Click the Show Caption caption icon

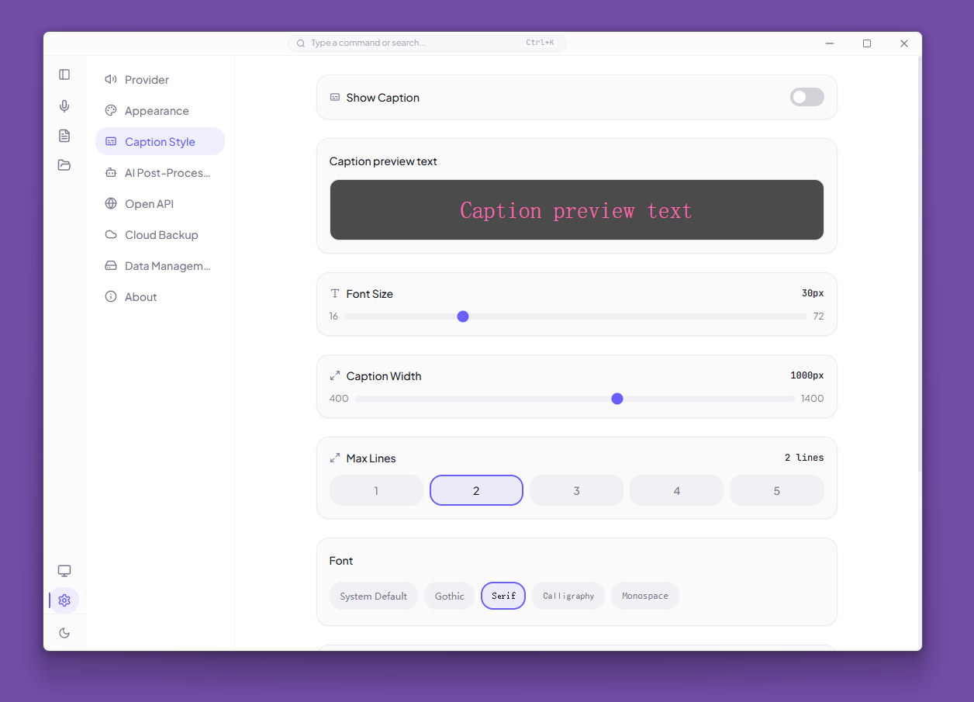[335, 98]
